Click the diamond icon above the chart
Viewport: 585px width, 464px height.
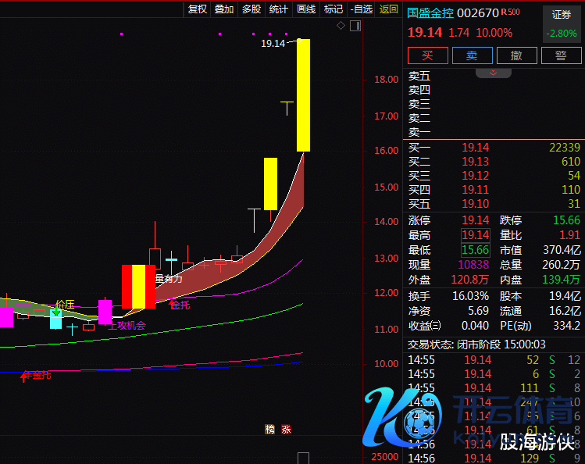341,26
